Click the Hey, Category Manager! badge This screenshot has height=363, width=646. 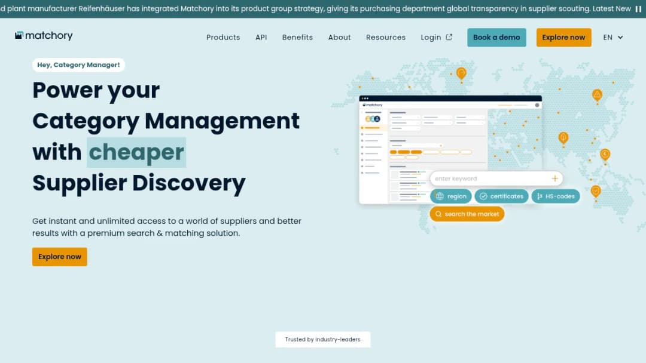pos(78,65)
